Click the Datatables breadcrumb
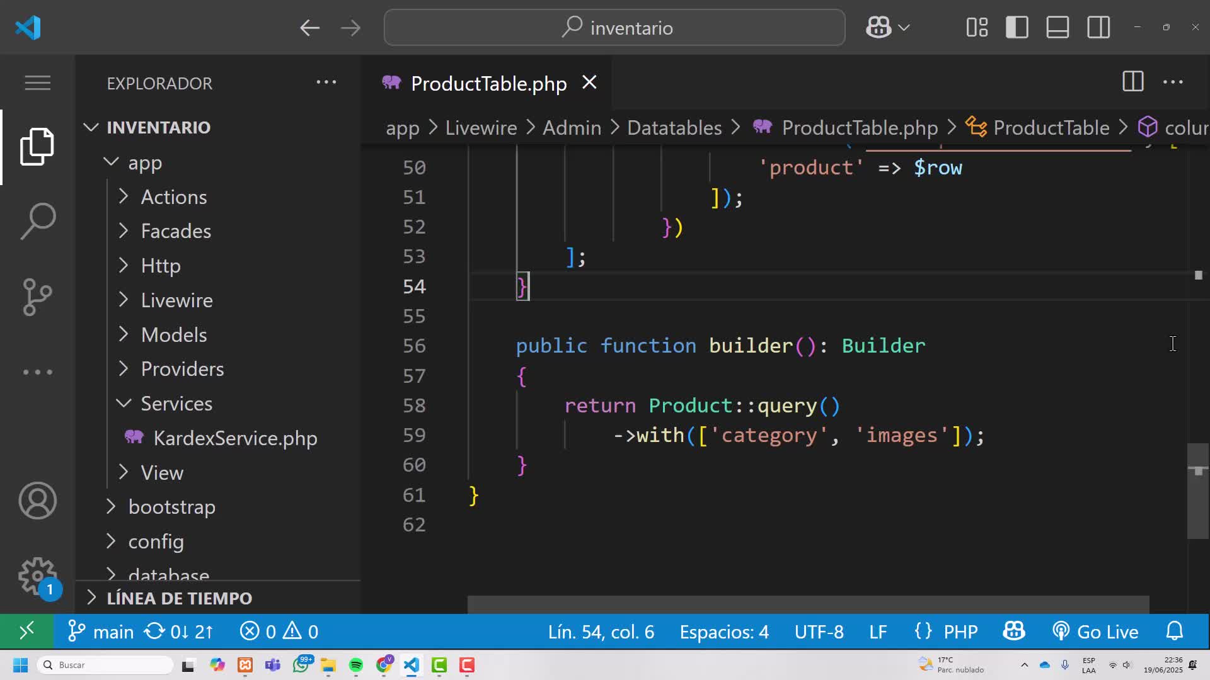This screenshot has width=1210, height=680. pyautogui.click(x=674, y=128)
